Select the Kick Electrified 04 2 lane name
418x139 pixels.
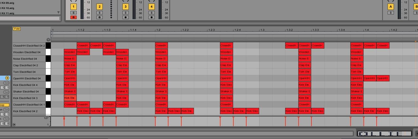25,111
